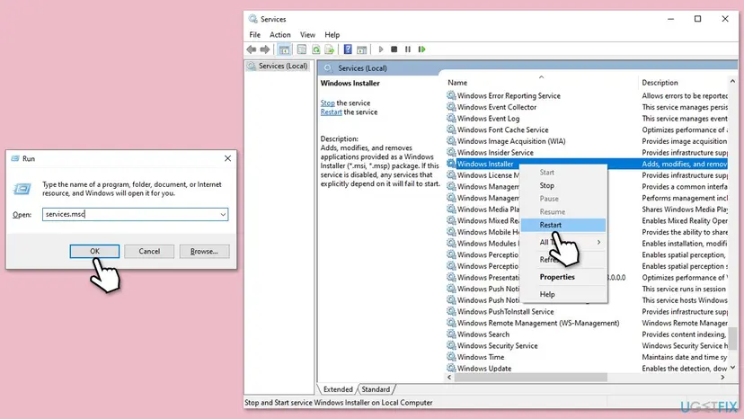Select the Windows Time service name
Screen dimensions: 744x419
tap(481, 357)
